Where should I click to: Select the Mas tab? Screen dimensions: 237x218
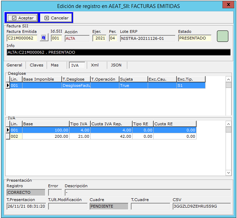(x=55, y=65)
